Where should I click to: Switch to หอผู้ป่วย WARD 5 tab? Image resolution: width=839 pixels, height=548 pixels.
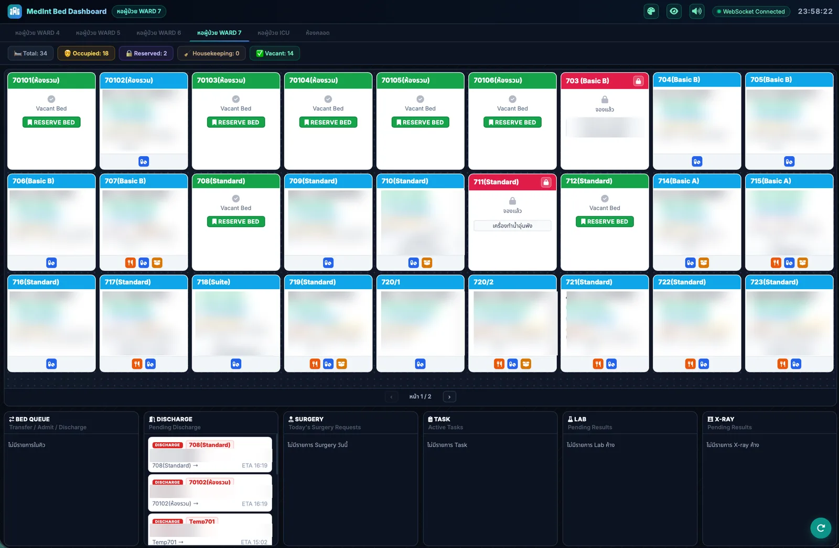98,32
